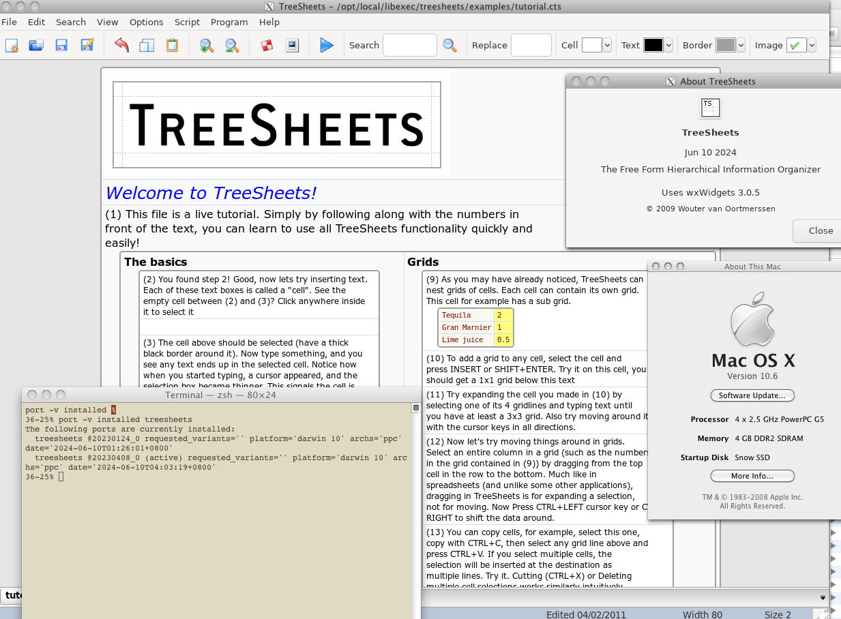This screenshot has width=841, height=619.
Task: Open the Options menu
Action: [147, 22]
